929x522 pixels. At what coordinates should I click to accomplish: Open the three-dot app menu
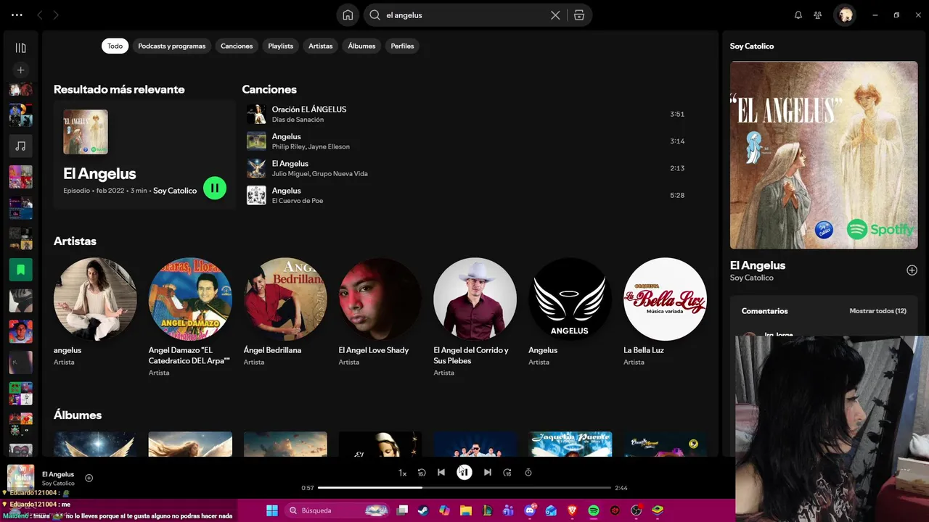17,14
